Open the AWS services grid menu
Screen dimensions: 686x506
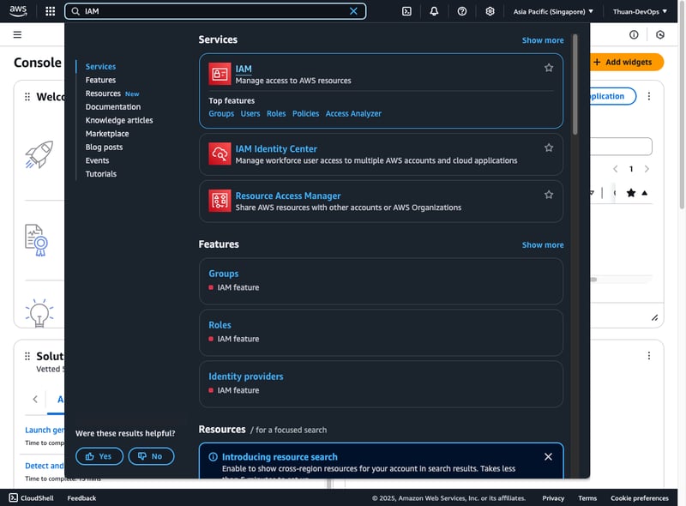(x=51, y=11)
